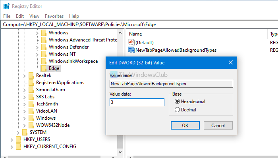Viewport: 278px width, 158px height.
Task: Expand the Windows Defender key
Action: pyautogui.click(x=37, y=47)
